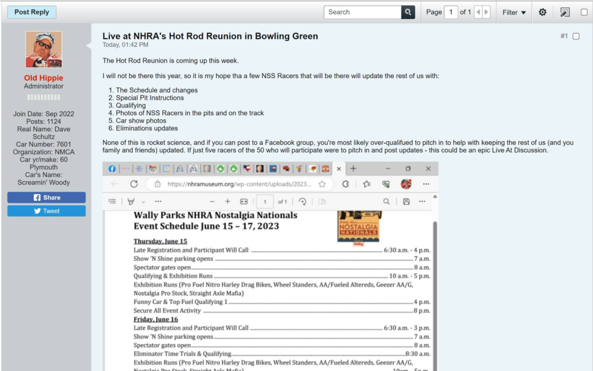Click the list item "The Schedule and changes"
This screenshot has height=371, width=593.
tap(156, 90)
